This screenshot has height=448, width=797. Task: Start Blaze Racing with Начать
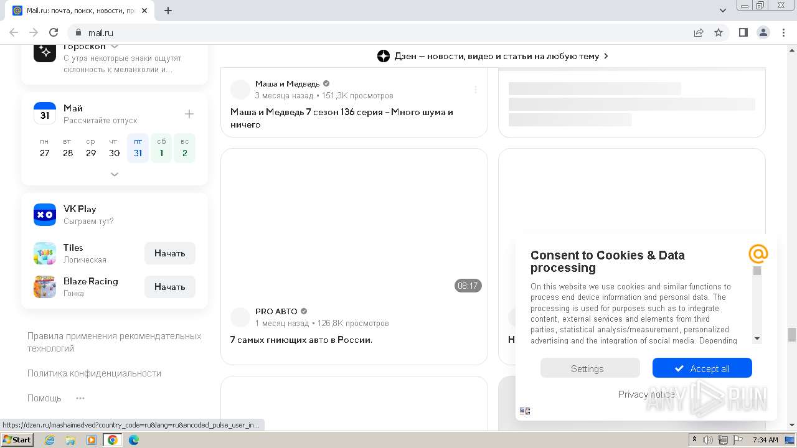point(170,287)
